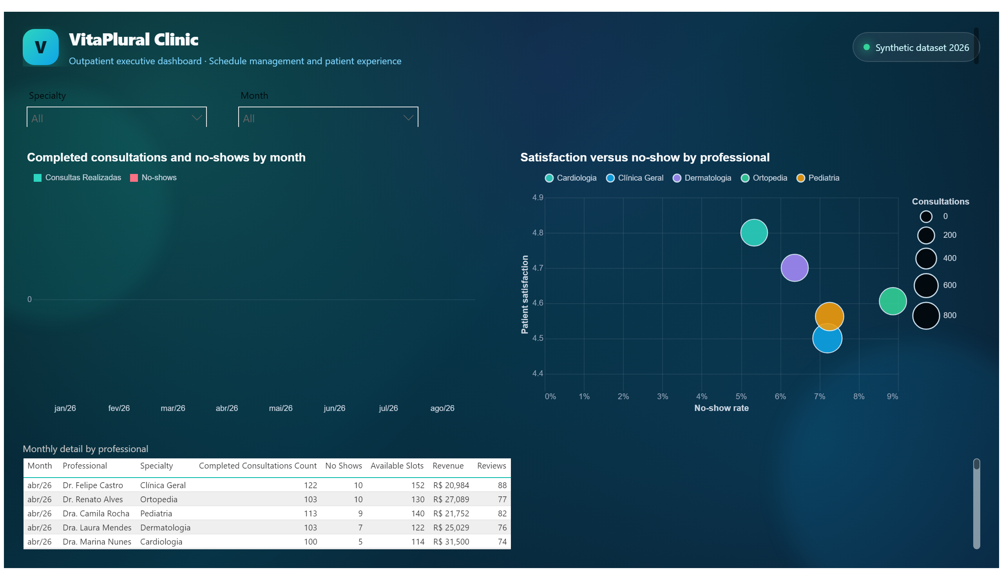Toggle the No-shows legend swatch
Viewport: 1003px width, 572px height.
134,178
